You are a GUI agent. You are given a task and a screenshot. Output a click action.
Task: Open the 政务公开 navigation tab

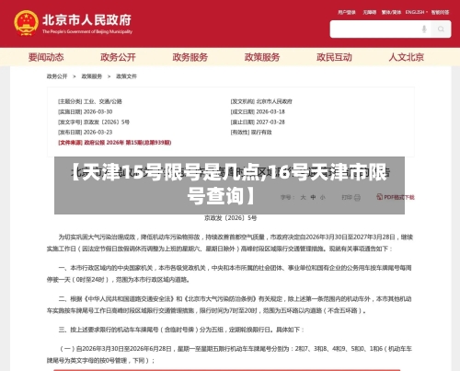[x=118, y=57]
